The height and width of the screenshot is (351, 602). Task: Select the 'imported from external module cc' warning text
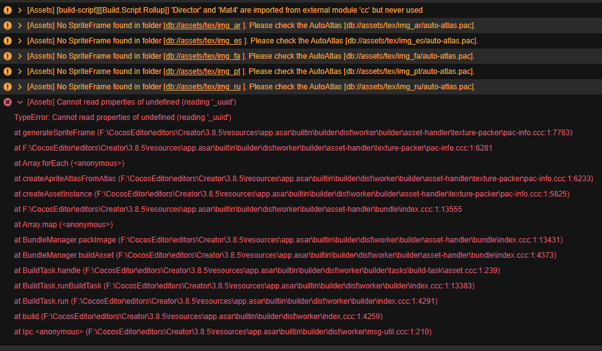(x=225, y=10)
